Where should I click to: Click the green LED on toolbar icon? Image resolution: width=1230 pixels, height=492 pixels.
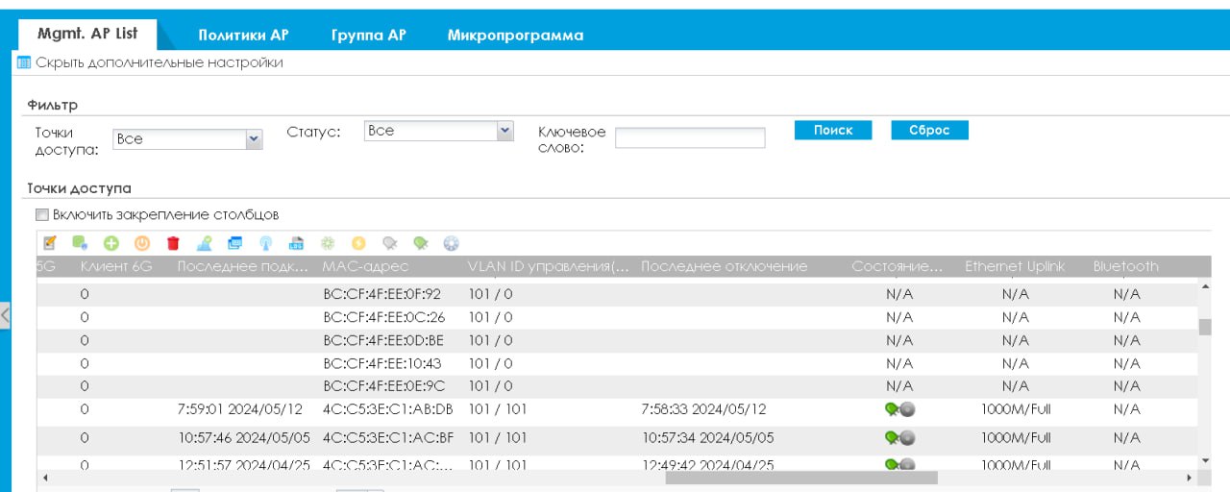pyautogui.click(x=420, y=244)
